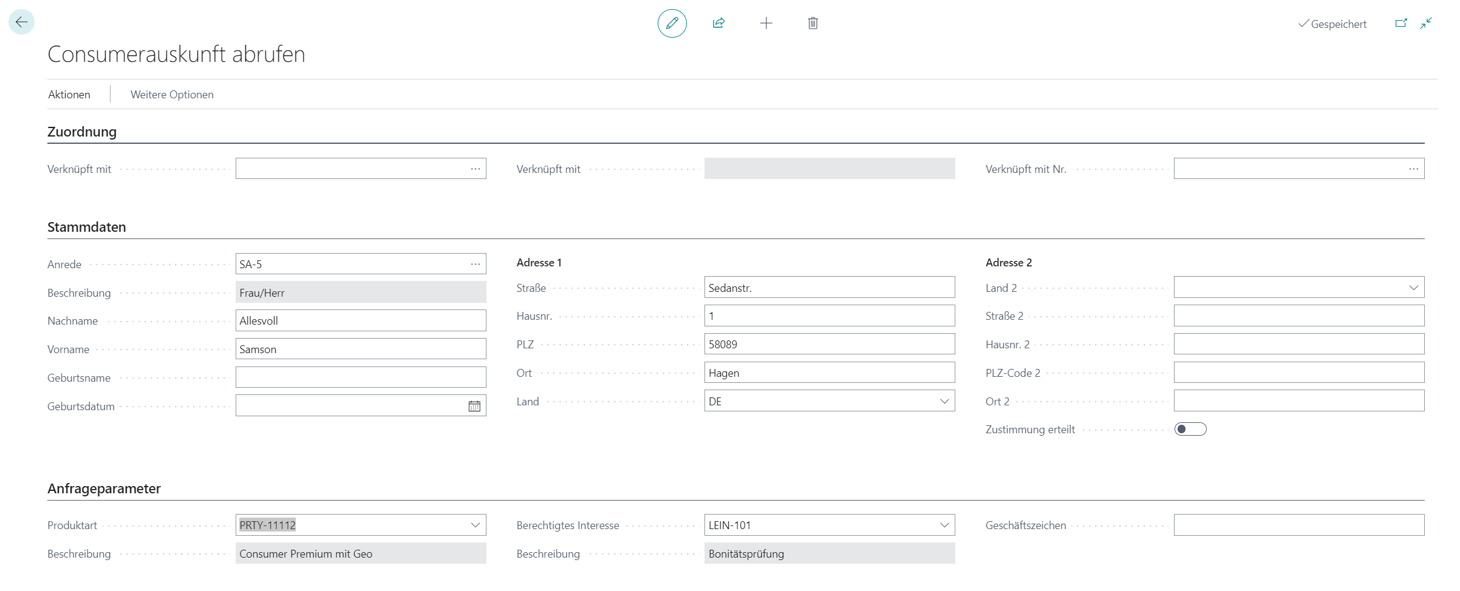
Task: Click the plus icon to create new
Action: click(x=766, y=24)
